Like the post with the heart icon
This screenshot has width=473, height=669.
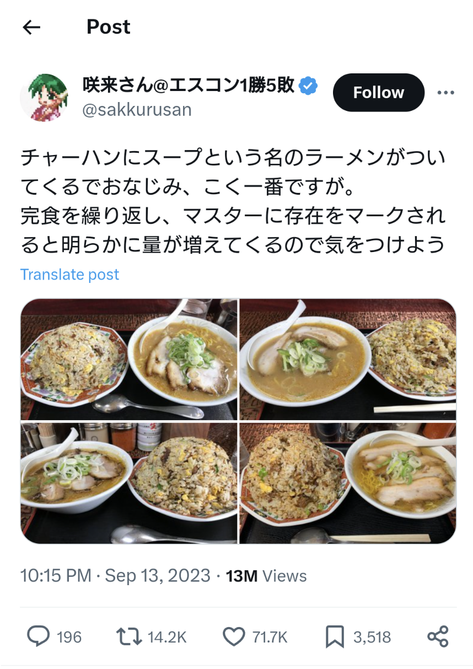click(x=233, y=637)
